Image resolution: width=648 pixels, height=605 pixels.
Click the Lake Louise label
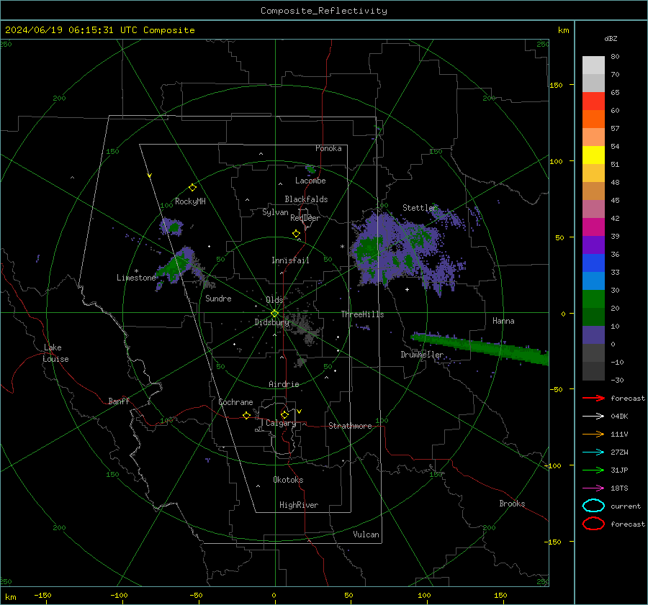point(55,353)
